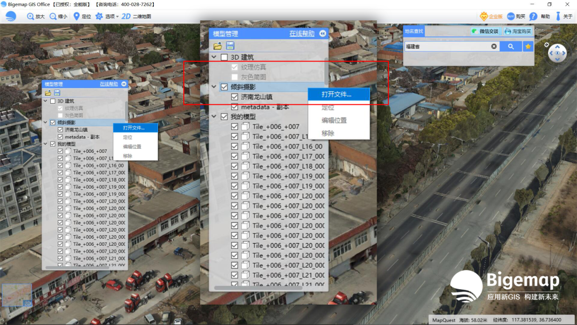The width and height of the screenshot is (577, 325).
Task: Click open-folder icon in small 模型管理 panel
Action: point(48,93)
